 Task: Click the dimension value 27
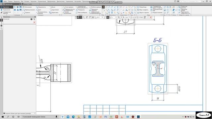125,32
